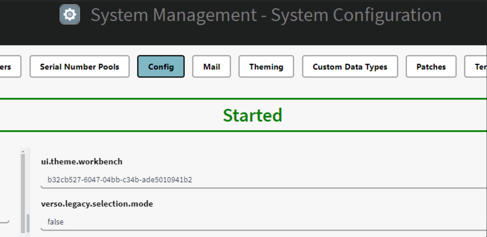Click the config list scrollbar thumb

pyautogui.click(x=28, y=224)
